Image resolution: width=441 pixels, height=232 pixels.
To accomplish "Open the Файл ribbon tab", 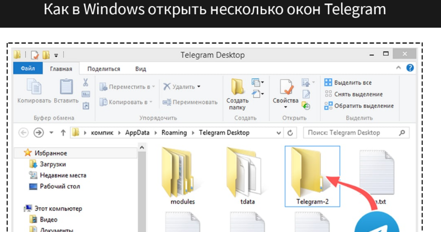I will click(28, 68).
